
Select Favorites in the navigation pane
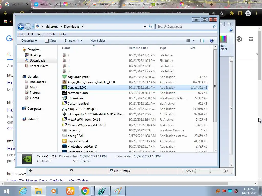pyautogui.click(x=33, y=50)
